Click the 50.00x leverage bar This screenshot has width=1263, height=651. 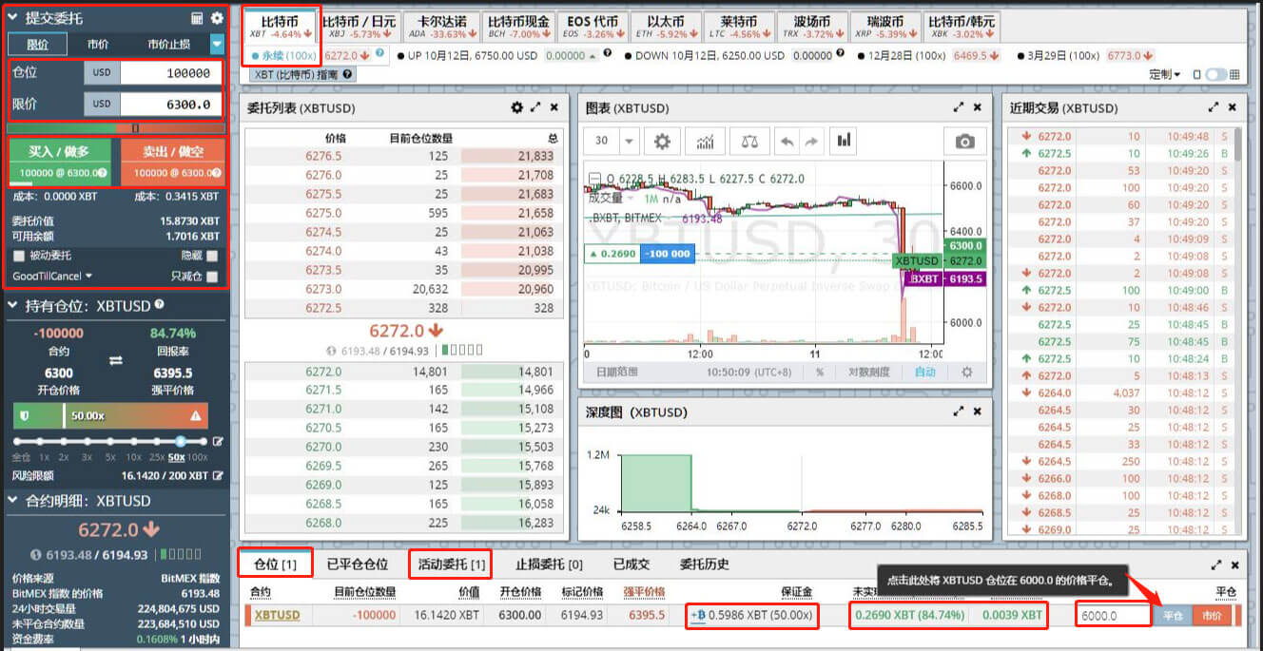(x=109, y=415)
